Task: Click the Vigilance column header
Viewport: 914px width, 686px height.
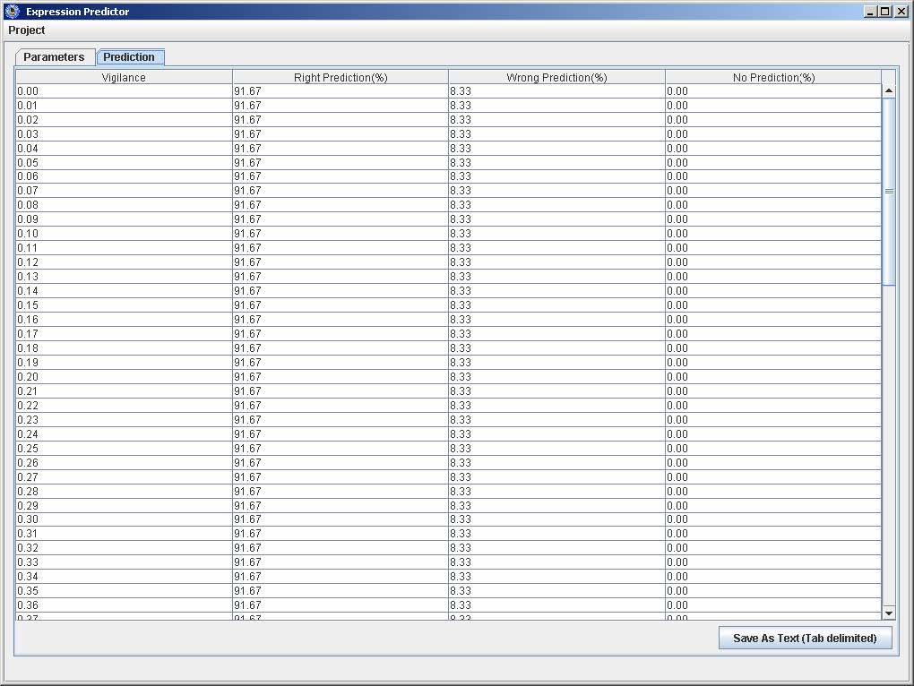Action: coord(124,77)
